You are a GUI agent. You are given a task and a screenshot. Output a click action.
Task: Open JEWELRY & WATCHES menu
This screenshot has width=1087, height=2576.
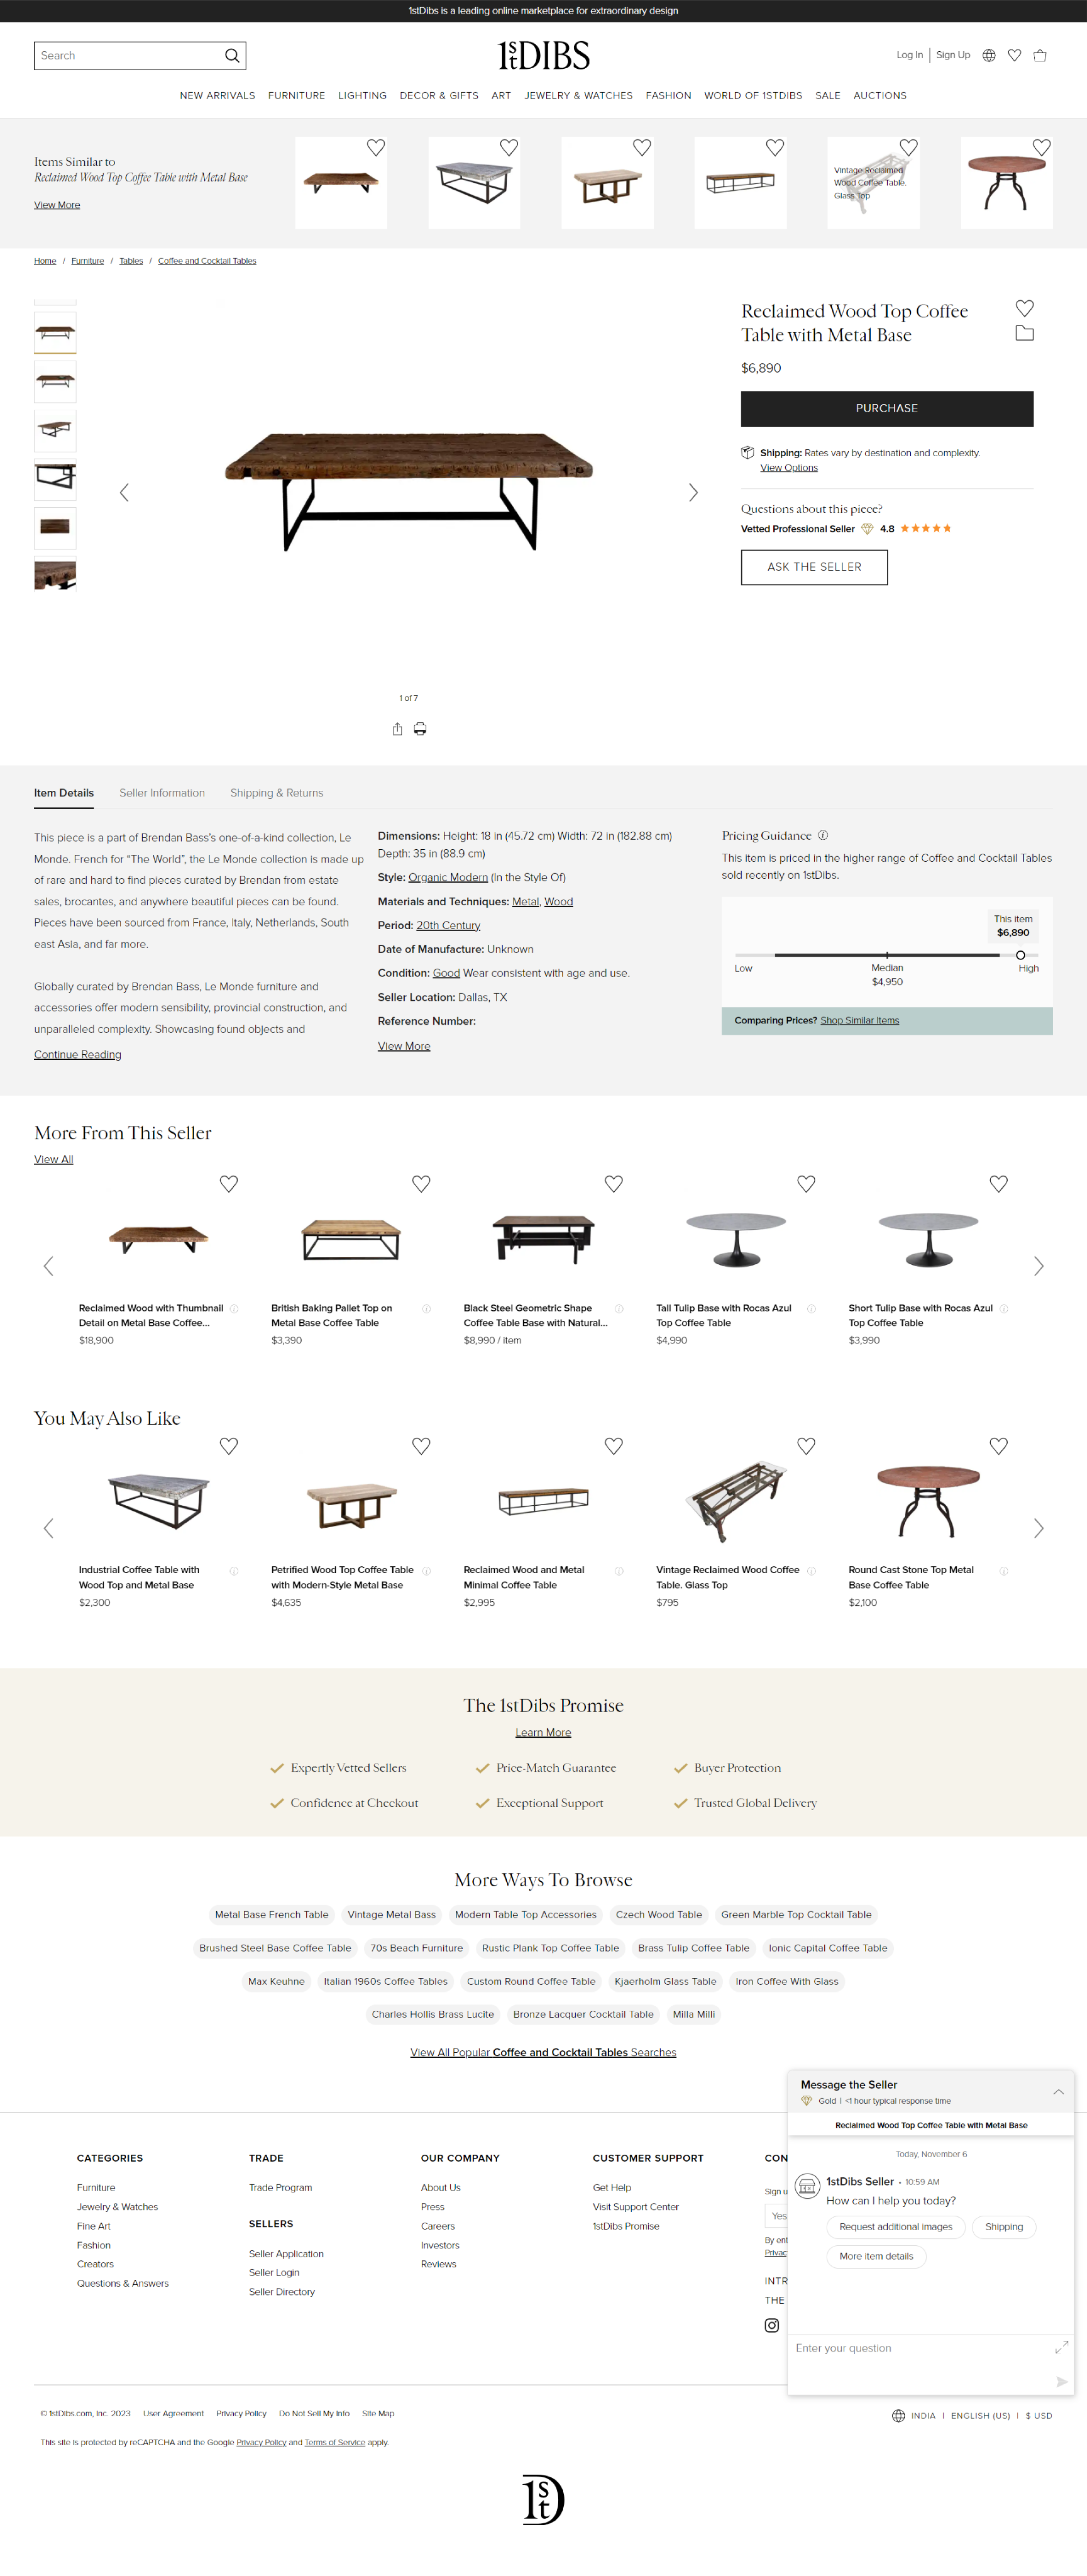(578, 96)
